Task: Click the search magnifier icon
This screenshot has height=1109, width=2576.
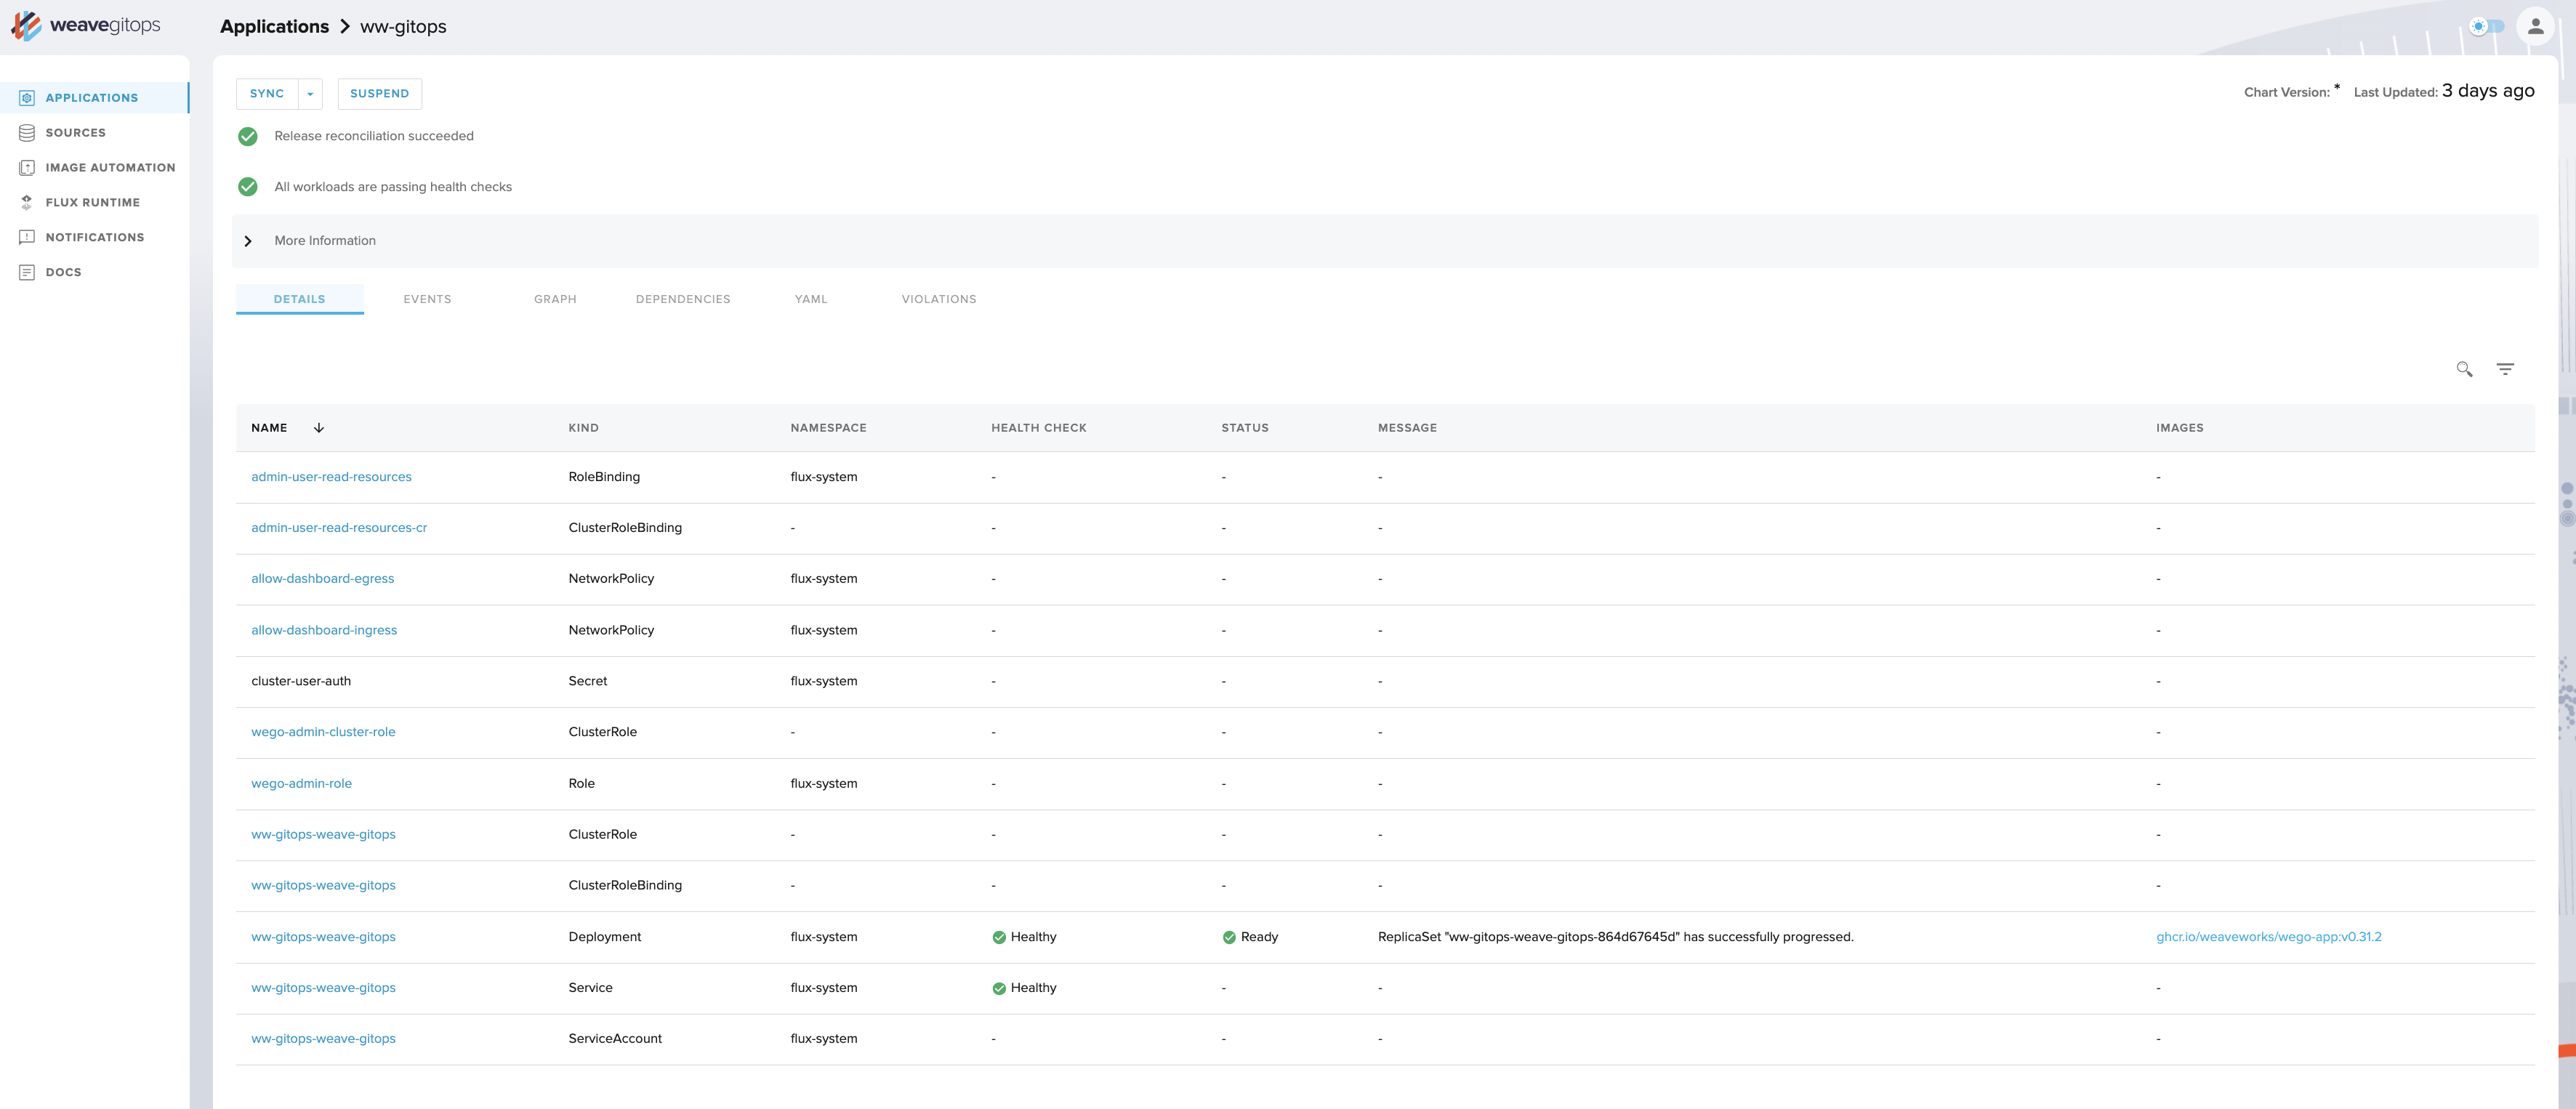Action: click(x=2464, y=369)
